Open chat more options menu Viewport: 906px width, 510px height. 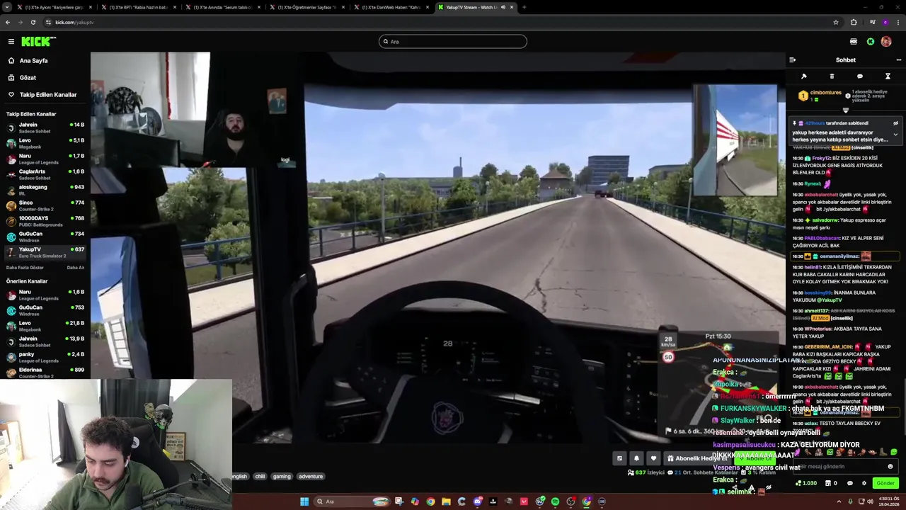pyautogui.click(x=899, y=60)
